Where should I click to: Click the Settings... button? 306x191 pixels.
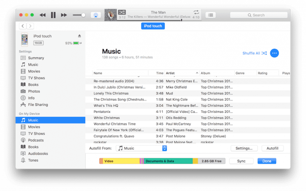(244, 148)
